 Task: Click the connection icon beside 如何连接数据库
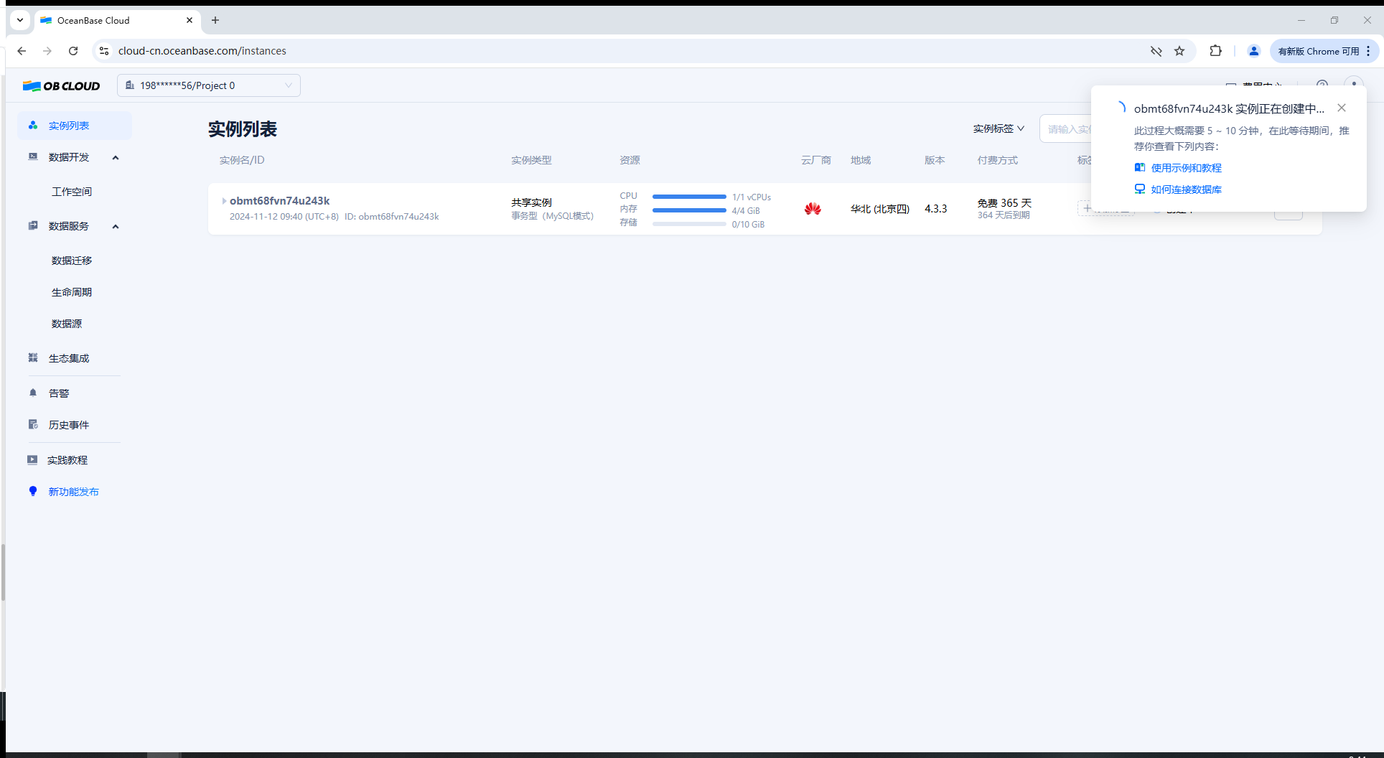1140,189
